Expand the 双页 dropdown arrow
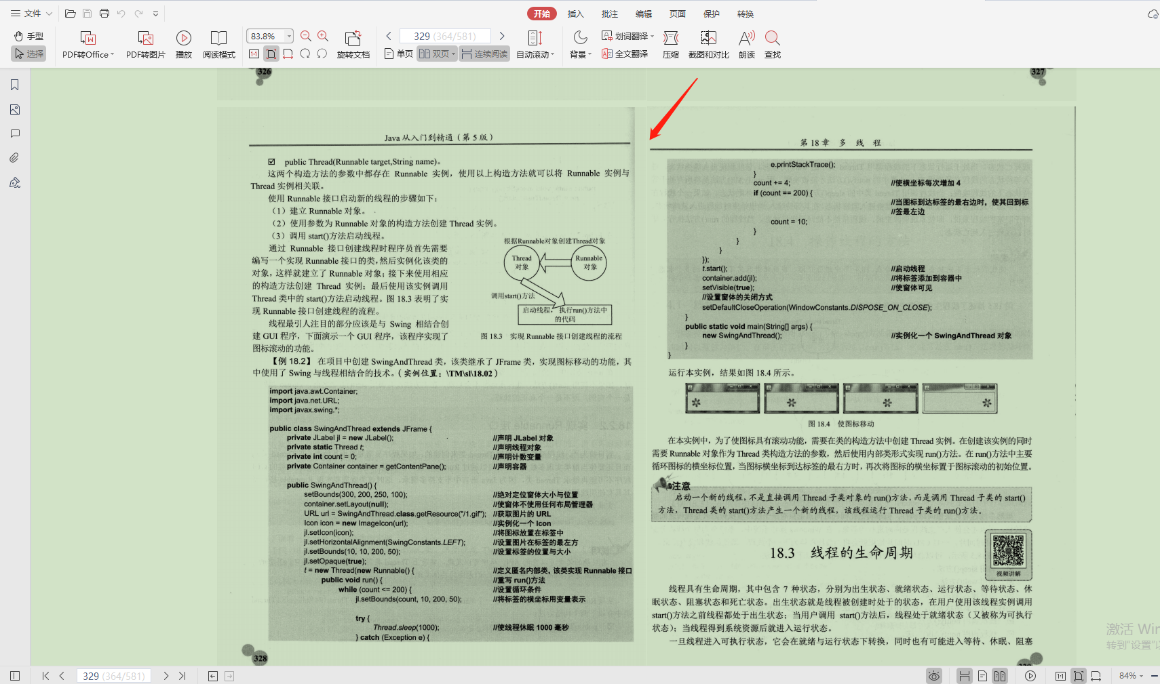This screenshot has width=1160, height=684. pos(453,54)
